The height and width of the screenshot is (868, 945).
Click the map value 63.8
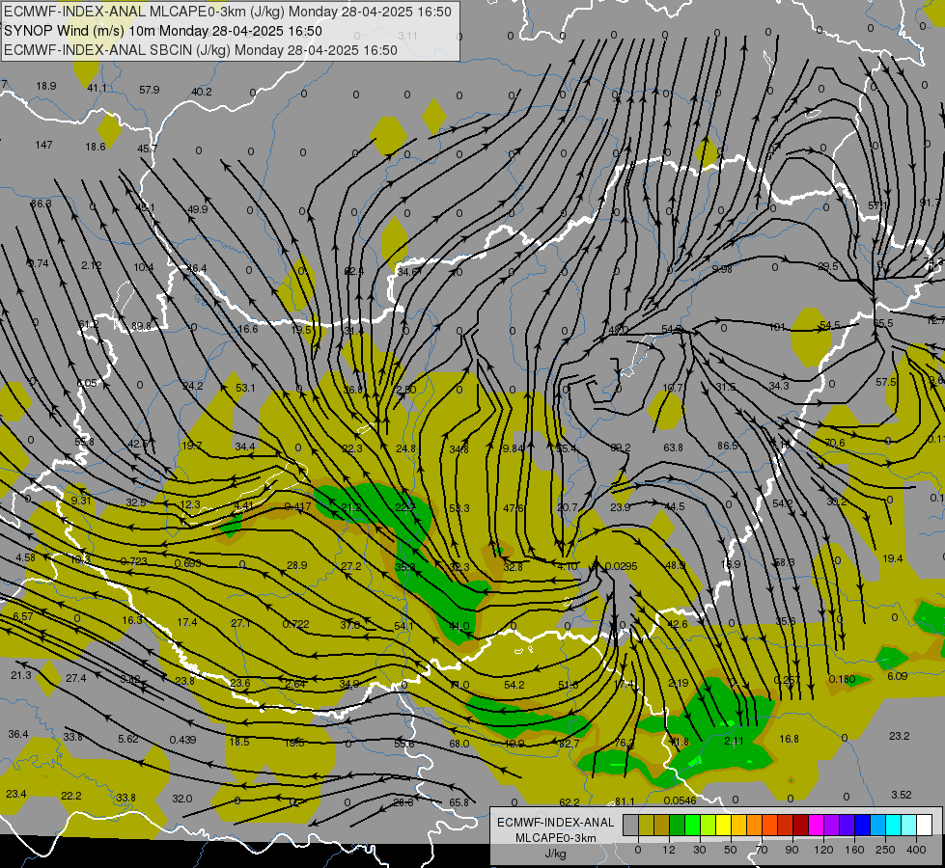[673, 448]
